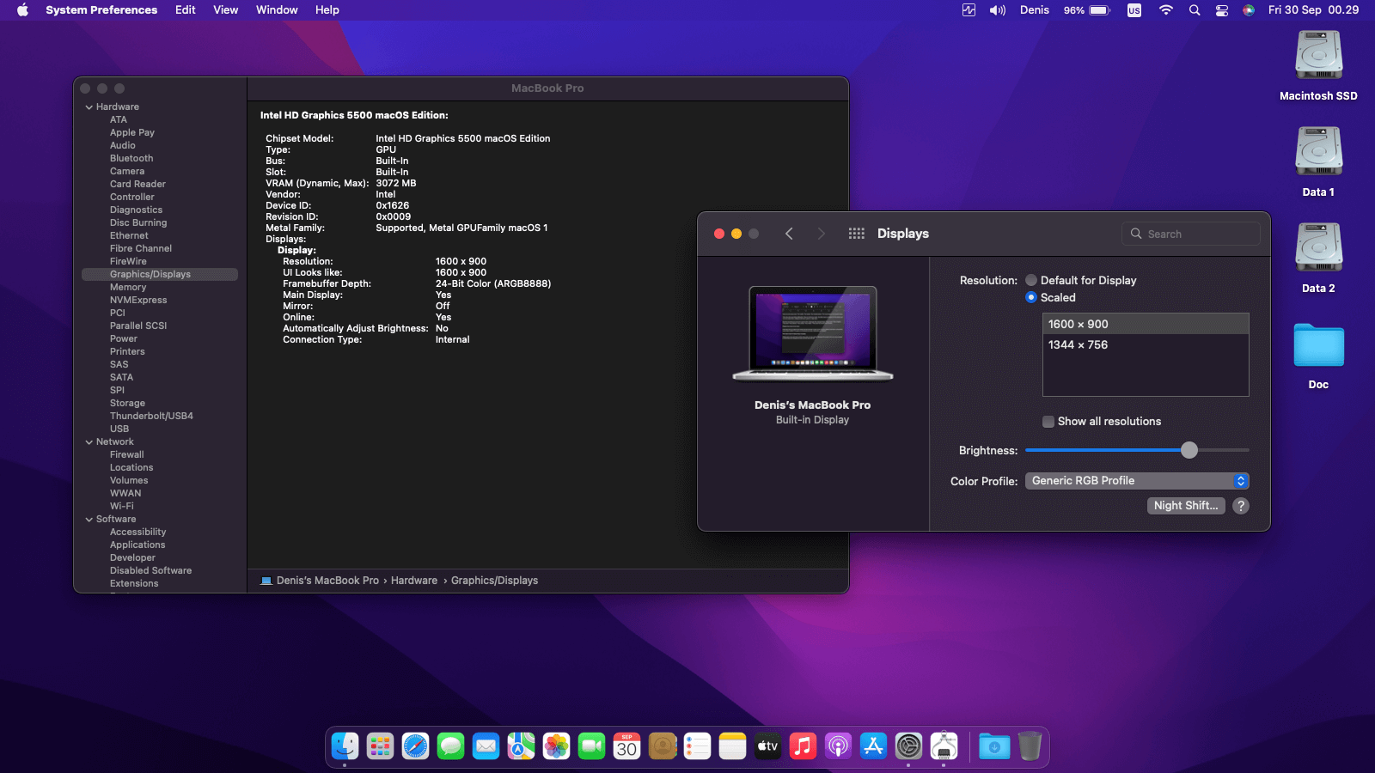1375x773 pixels.
Task: Select Thunderbolt/USB4 in sidebar
Action: [151, 416]
